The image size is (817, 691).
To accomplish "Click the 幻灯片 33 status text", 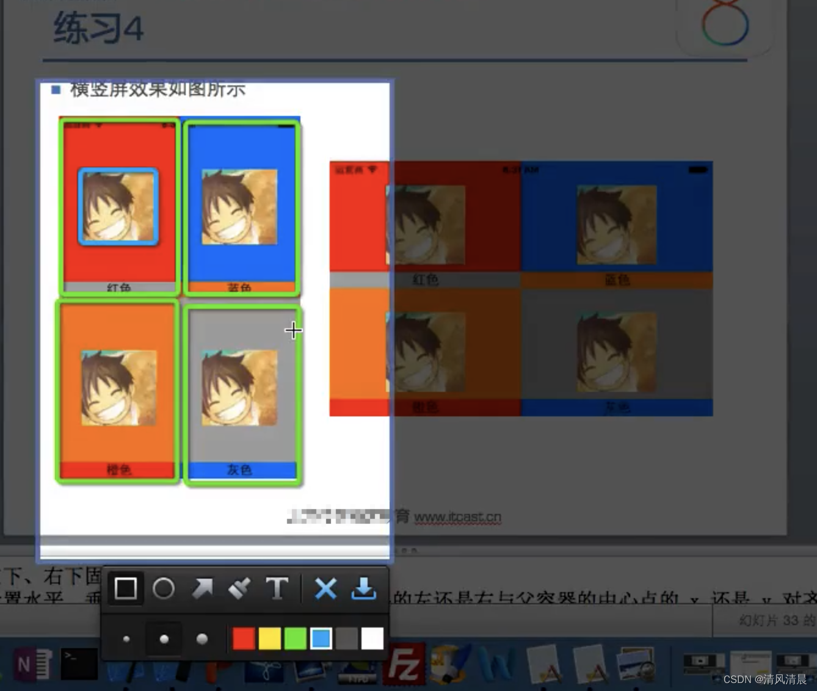I will (777, 620).
